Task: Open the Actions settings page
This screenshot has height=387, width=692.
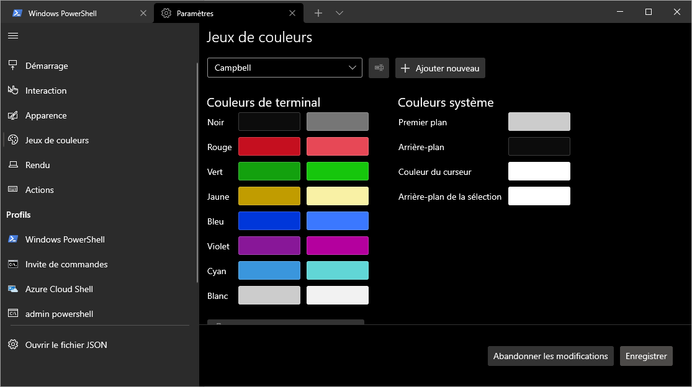Action: 39,190
